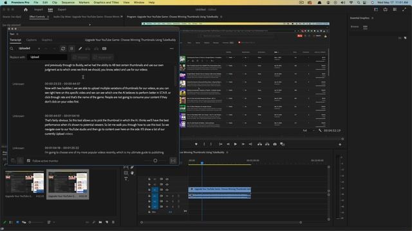Switch Project panel to freeform view icon
The height and width of the screenshot is (231, 412).
24,222
